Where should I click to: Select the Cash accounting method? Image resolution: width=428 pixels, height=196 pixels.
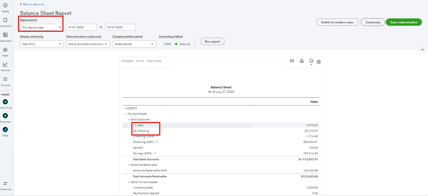click(161, 44)
